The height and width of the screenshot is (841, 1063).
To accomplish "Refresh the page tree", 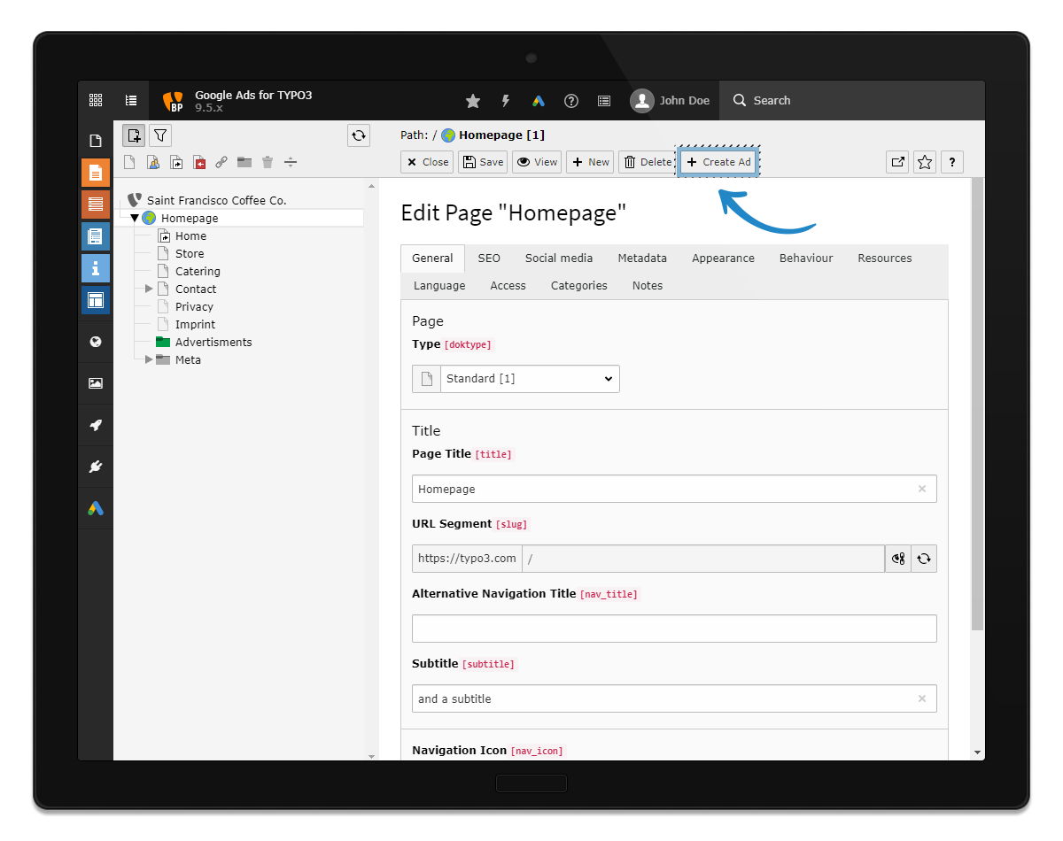I will coord(359,135).
